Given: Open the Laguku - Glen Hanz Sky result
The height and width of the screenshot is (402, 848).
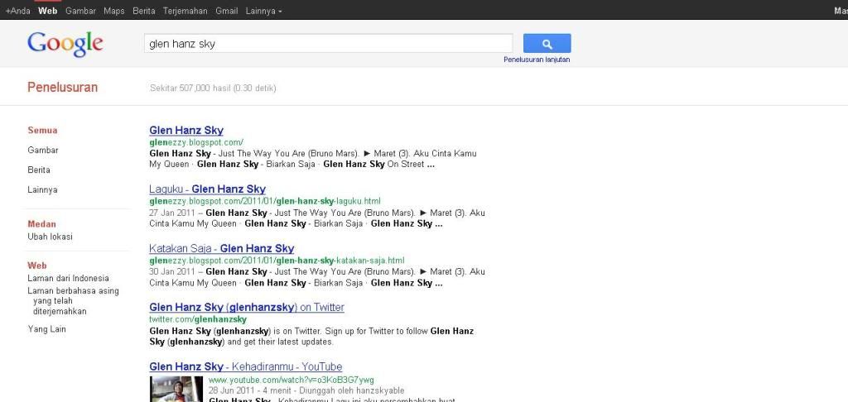Looking at the screenshot, I should click(207, 189).
